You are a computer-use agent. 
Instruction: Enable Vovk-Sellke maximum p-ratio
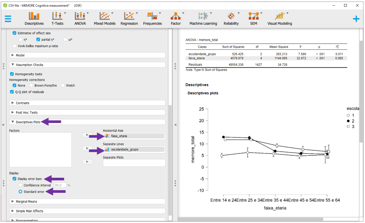pos(15,46)
